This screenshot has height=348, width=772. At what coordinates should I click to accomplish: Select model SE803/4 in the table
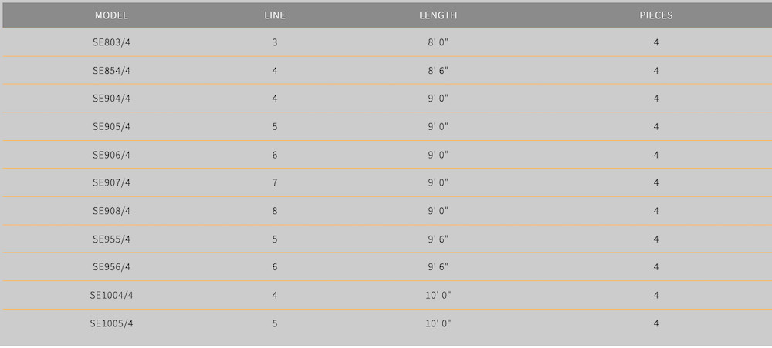click(x=111, y=42)
